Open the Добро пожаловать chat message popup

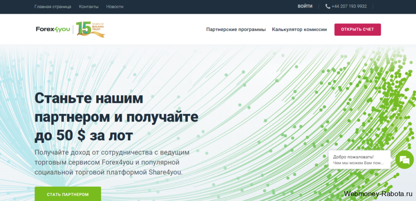tap(359, 160)
